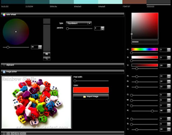The image size is (172, 135).
Task: Click the folder icon on Import image
Action: [84, 97]
